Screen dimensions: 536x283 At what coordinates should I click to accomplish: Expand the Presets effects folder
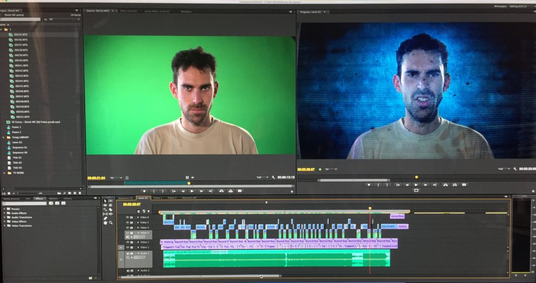[4, 209]
